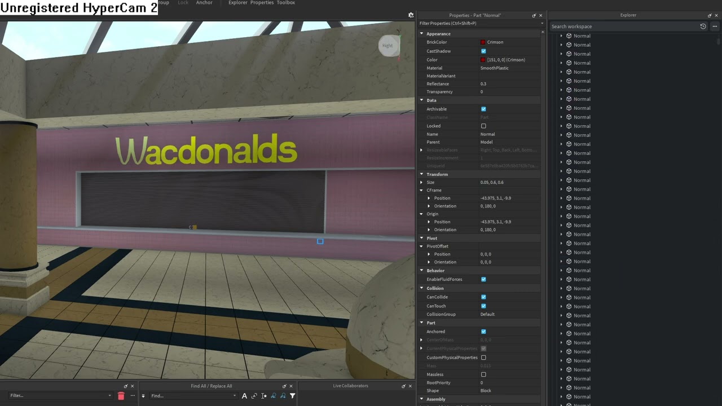Click the Material value SmoothPlastic
Image resolution: width=722 pixels, height=406 pixels.
(x=495, y=68)
